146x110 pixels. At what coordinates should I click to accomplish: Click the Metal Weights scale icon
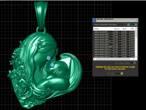click(94, 20)
